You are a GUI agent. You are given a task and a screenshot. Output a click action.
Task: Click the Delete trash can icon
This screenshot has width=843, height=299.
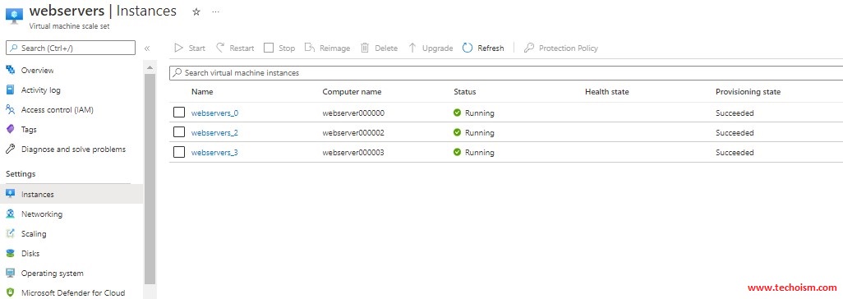click(365, 48)
